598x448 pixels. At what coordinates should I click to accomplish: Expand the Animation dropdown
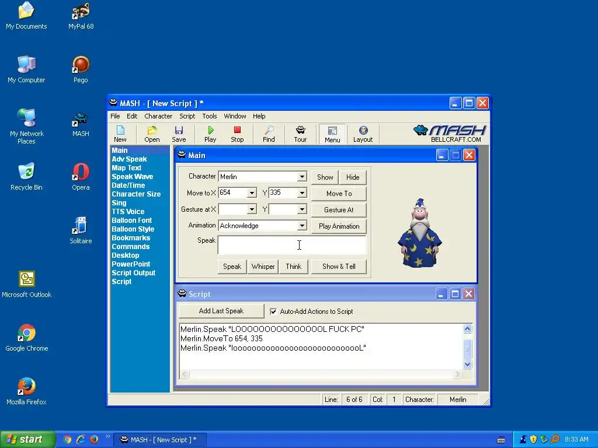pyautogui.click(x=302, y=226)
